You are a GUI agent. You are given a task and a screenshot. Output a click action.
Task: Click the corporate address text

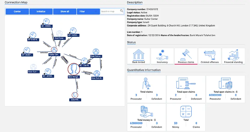181,26
